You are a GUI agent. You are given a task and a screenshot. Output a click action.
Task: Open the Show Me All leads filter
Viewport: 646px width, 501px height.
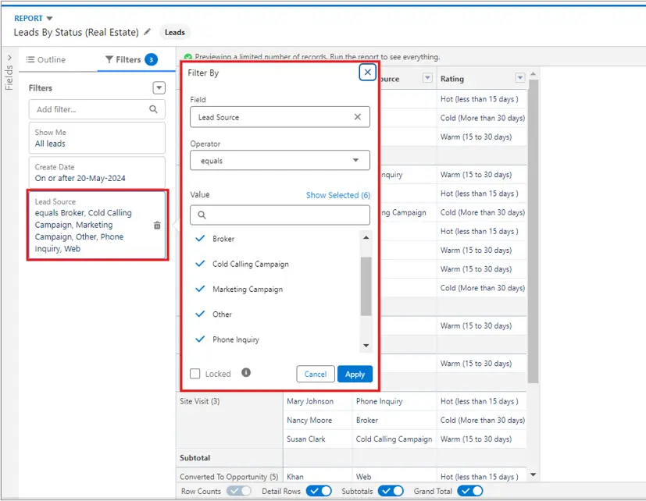pos(97,138)
